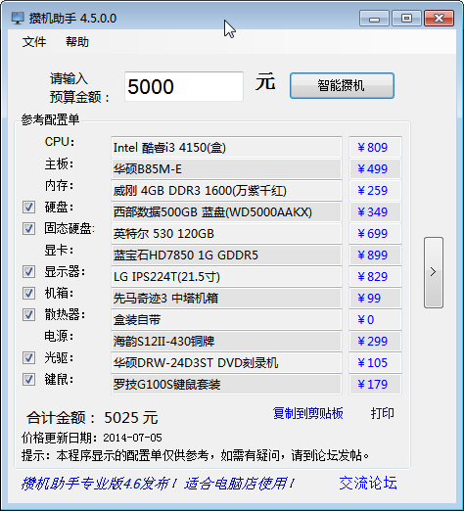Viewport: 464px width, 511px height.
Task: Close the 攒机助手 window
Action: pos(440,19)
